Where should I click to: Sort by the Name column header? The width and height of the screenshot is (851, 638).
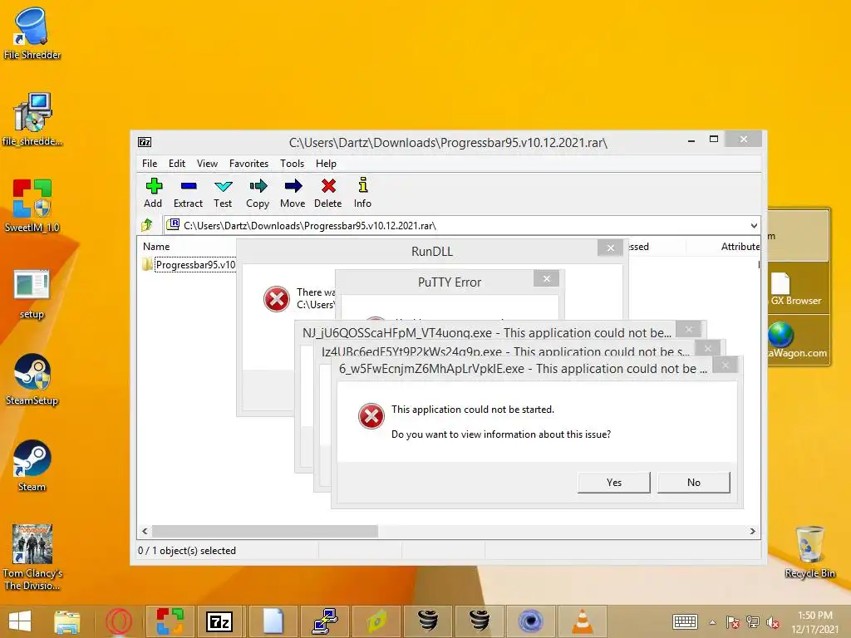click(x=156, y=246)
